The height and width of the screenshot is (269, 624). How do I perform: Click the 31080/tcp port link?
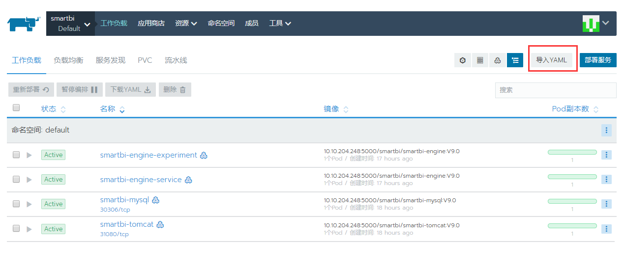115,234
